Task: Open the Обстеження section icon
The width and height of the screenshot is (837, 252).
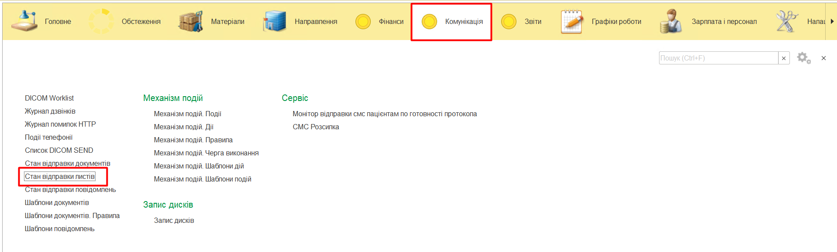Action: [101, 21]
